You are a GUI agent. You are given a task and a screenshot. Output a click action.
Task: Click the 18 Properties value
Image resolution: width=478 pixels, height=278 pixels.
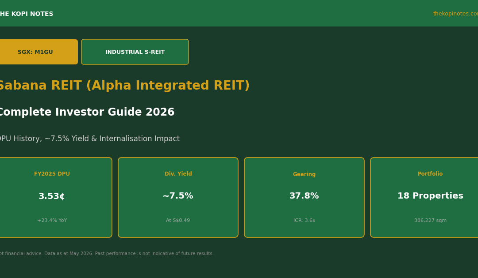[x=430, y=196]
